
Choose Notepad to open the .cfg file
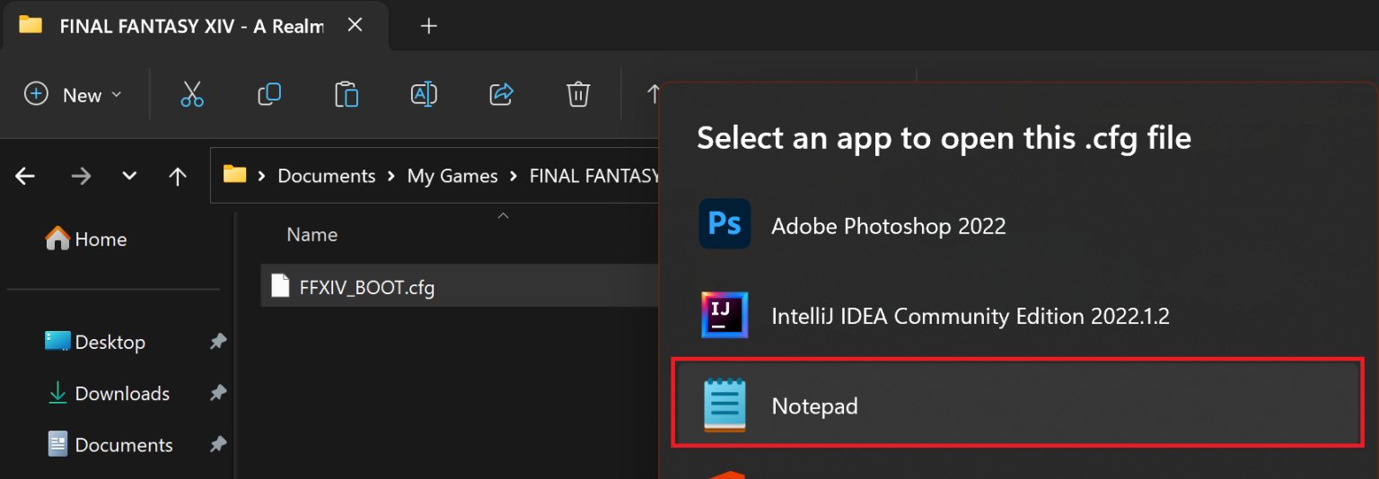click(x=1018, y=405)
